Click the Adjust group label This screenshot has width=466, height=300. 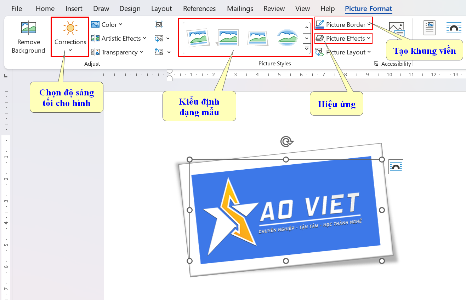92,64
